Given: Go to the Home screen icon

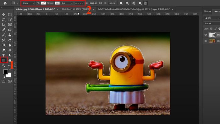Looking at the screenshot, I should [x=5, y=3].
